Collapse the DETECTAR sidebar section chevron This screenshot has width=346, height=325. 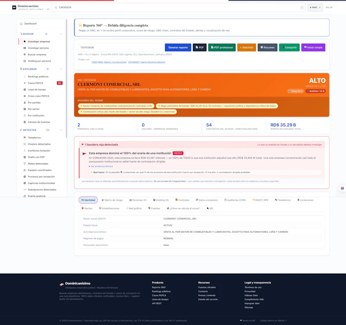[61, 130]
